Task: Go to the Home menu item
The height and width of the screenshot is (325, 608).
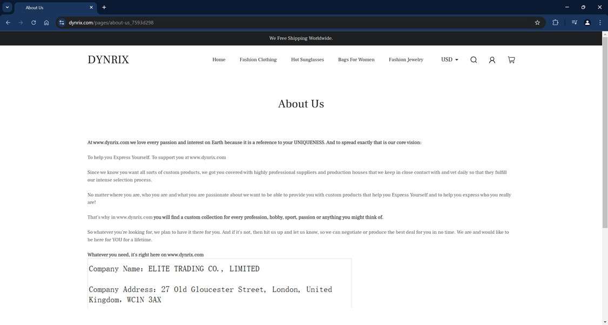Action: (219, 60)
